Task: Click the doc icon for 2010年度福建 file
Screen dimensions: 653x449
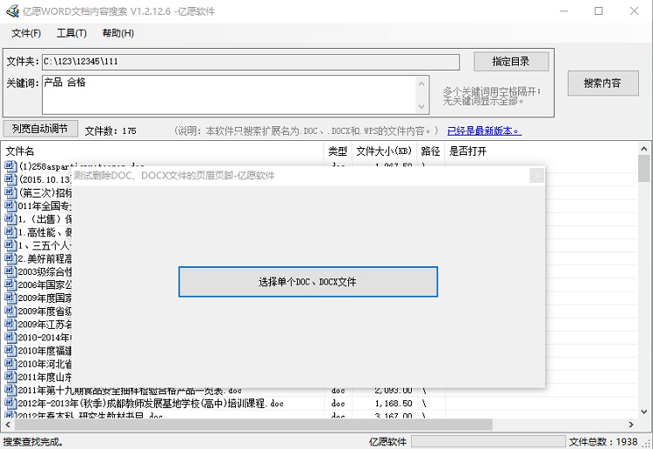Action: (x=10, y=351)
